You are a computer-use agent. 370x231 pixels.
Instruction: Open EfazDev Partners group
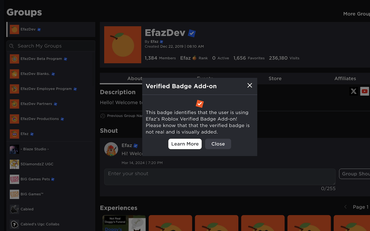tap(51, 104)
